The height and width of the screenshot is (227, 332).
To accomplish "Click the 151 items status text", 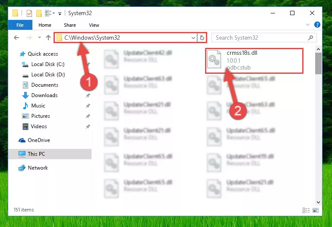I will pyautogui.click(x=24, y=210).
